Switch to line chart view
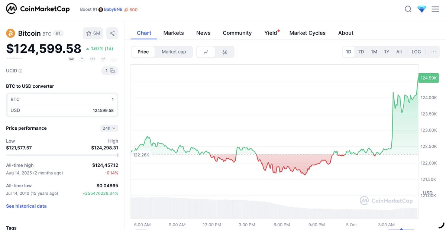 click(206, 52)
